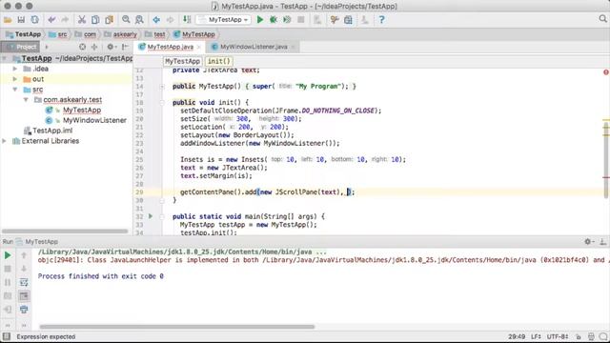
Task: Collapse all in Project panel
Action: (x=94, y=47)
